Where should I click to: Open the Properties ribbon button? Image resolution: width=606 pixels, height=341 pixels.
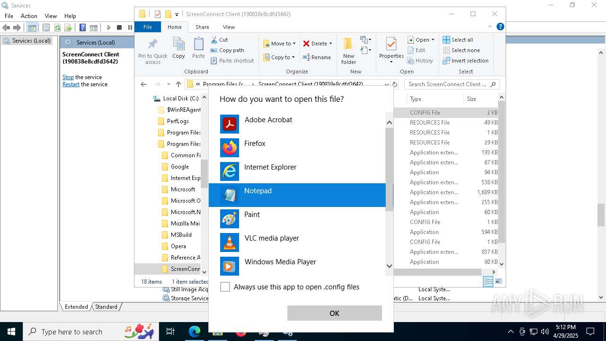click(391, 51)
